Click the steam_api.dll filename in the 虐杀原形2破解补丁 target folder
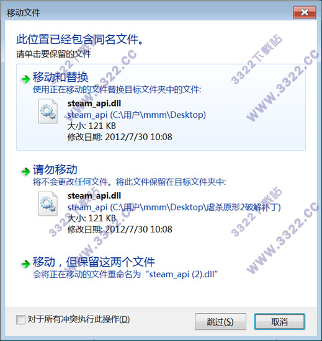 point(94,196)
